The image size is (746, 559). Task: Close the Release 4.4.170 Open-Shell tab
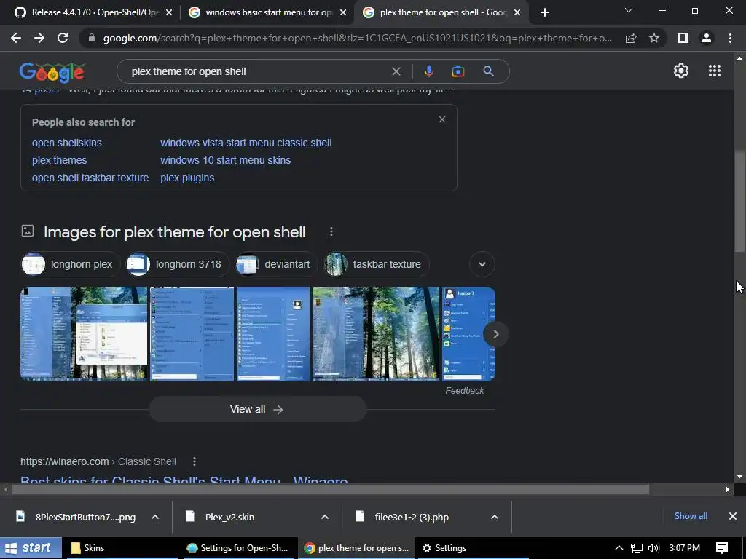(169, 13)
